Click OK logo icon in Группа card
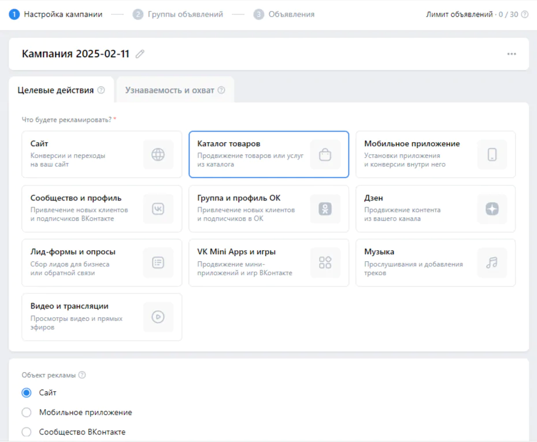The image size is (537, 442). pyautogui.click(x=325, y=209)
